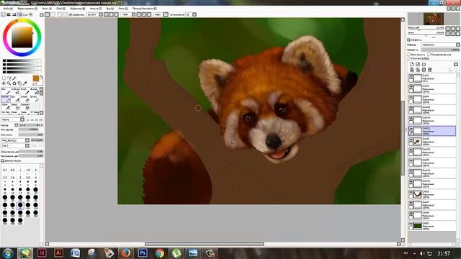Open Photoshop from the taskbar
This screenshot has height=259, width=461.
(143, 253)
